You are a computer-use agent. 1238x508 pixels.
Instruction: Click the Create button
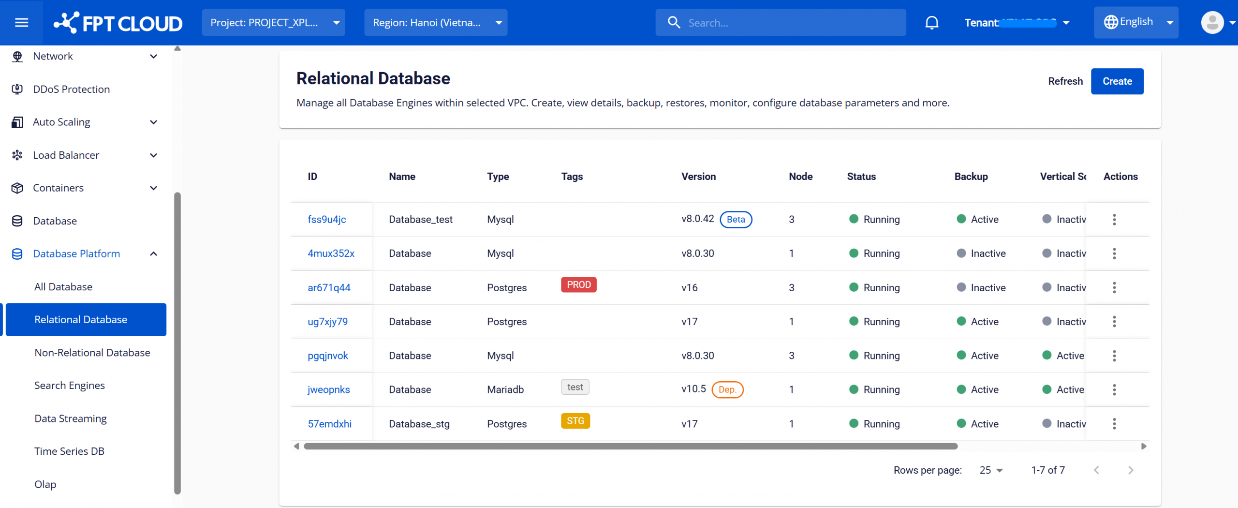[1117, 81]
